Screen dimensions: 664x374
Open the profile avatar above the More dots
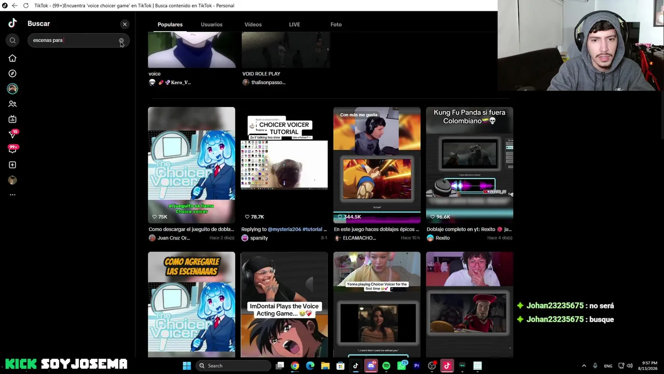(12, 180)
